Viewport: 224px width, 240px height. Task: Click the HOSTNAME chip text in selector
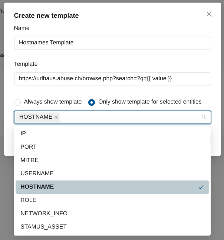click(x=36, y=117)
